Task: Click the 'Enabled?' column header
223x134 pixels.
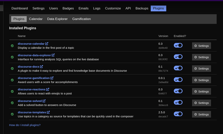Action: click(180, 36)
